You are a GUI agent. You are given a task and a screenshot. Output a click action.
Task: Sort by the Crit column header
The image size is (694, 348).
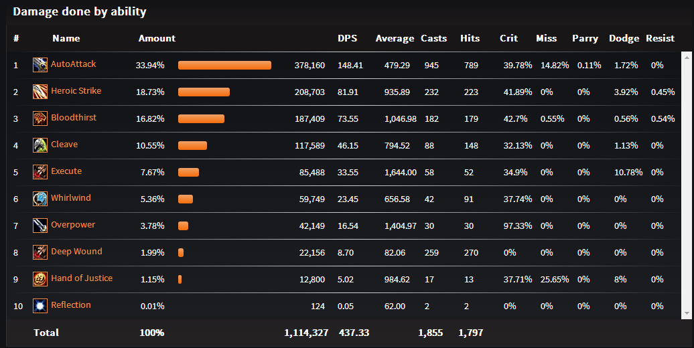[508, 39]
